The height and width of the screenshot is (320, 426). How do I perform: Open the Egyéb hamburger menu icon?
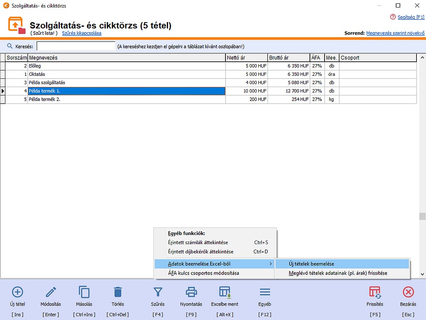tap(265, 292)
